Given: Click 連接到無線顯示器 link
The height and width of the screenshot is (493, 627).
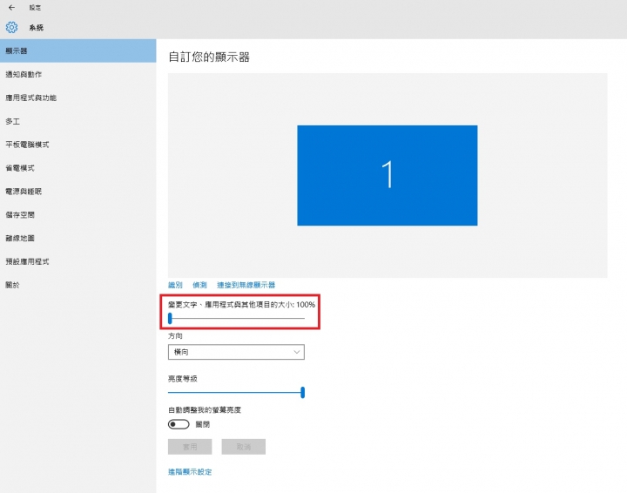Looking at the screenshot, I should (246, 285).
